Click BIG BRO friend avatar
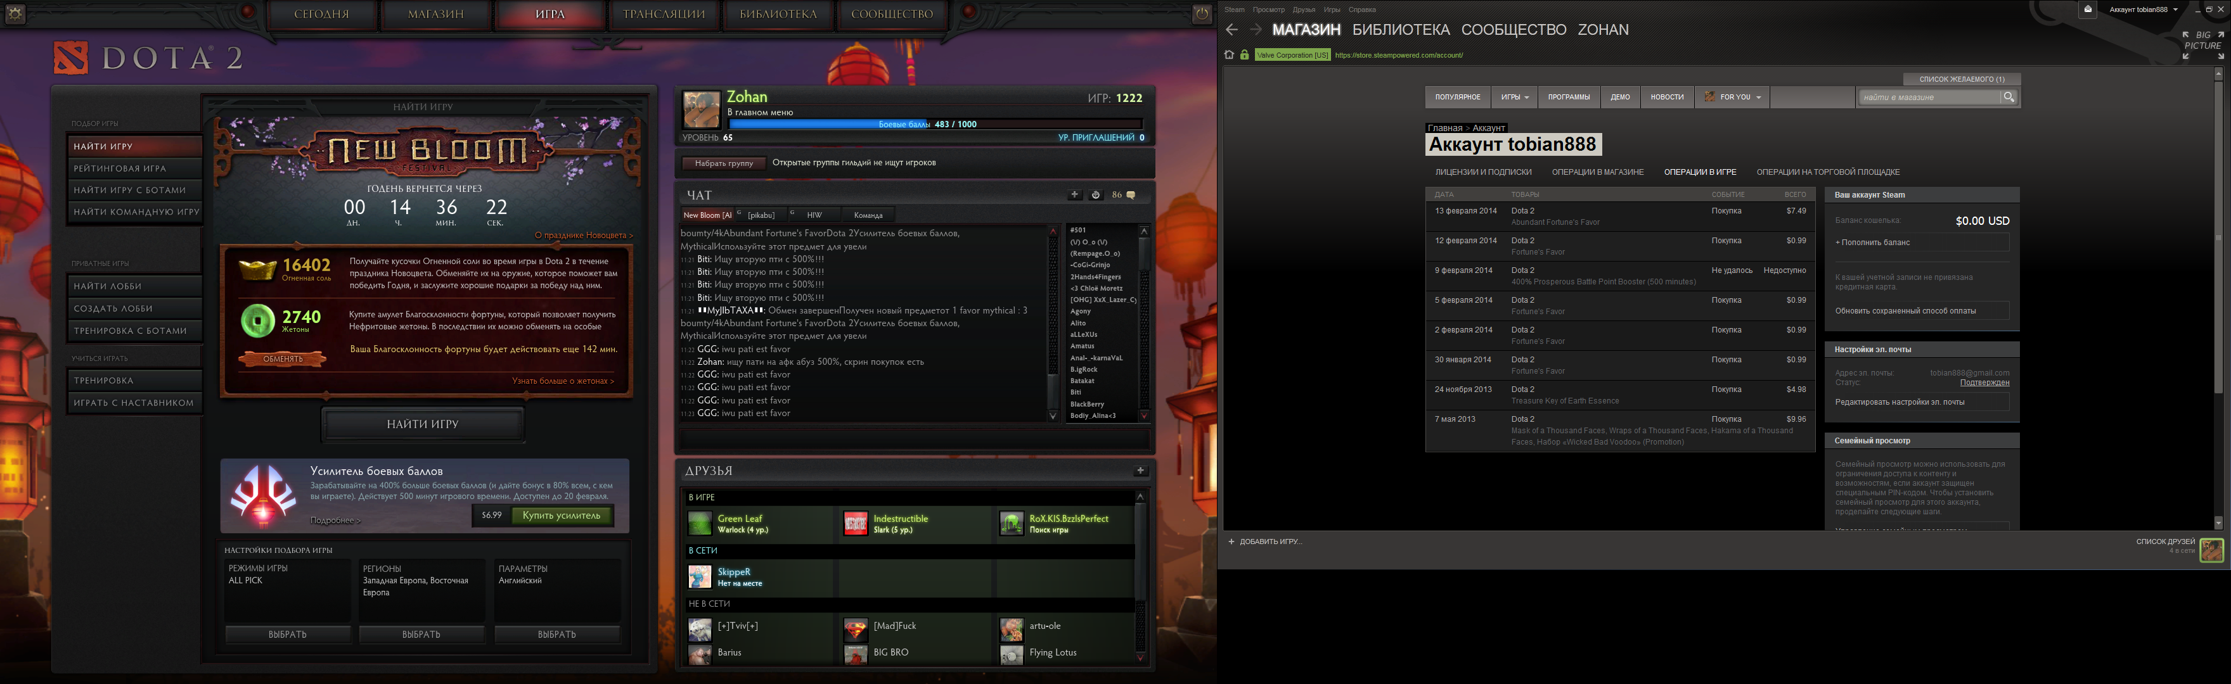The image size is (2231, 684). (855, 655)
